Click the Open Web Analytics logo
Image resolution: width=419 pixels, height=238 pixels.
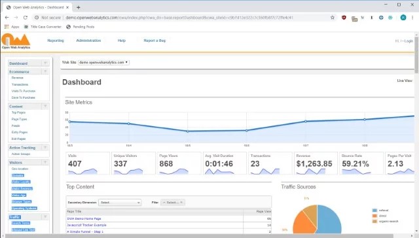click(x=16, y=41)
